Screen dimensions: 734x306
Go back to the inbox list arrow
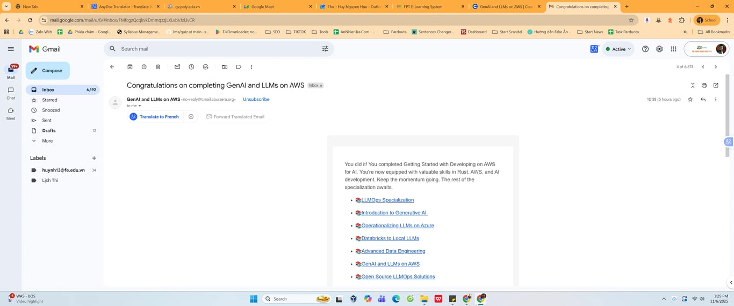112,67
